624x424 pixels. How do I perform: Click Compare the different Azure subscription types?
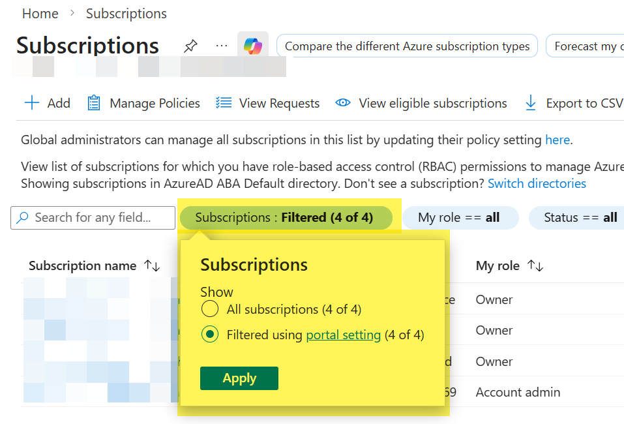(407, 46)
